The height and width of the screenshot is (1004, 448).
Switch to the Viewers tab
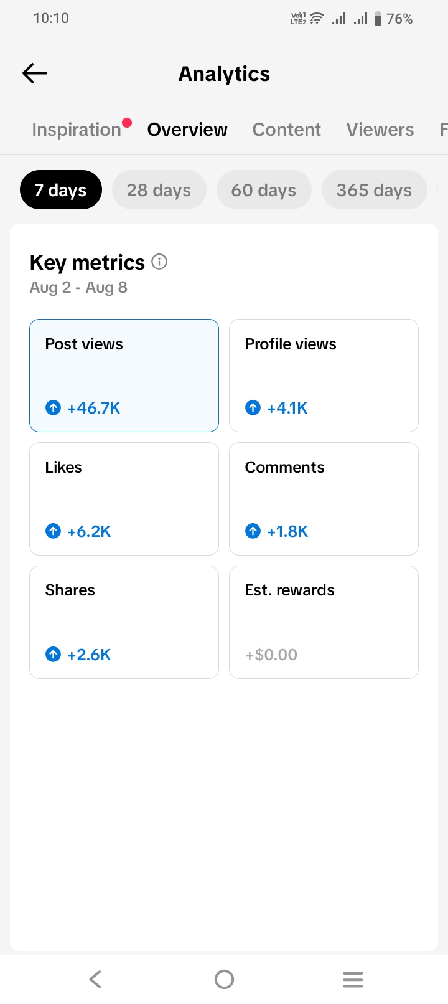coord(380,130)
